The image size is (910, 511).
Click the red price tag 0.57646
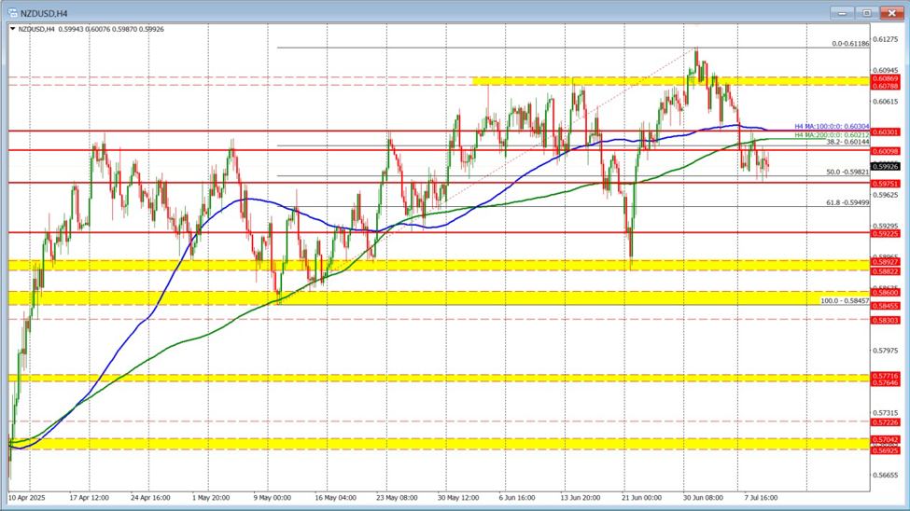[886, 383]
